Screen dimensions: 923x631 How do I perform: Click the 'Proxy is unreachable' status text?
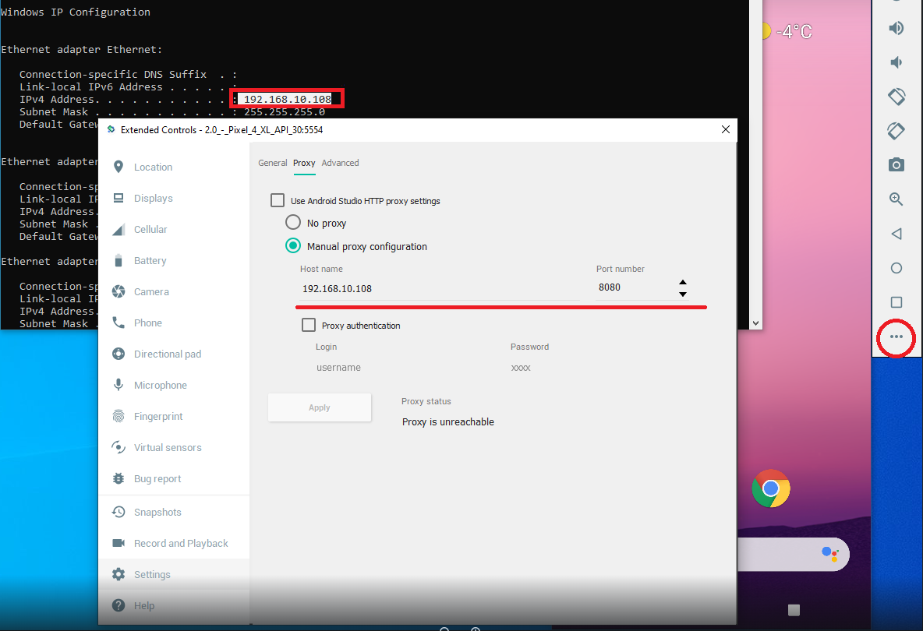coord(448,421)
